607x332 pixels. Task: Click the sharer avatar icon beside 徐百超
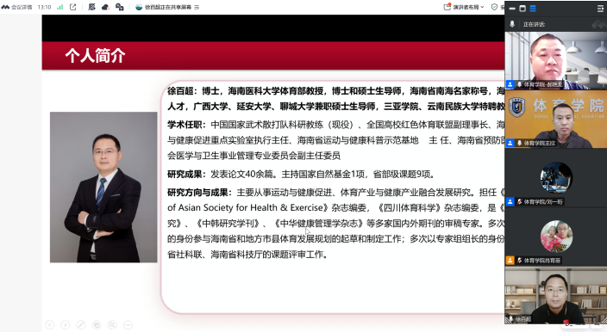(x=139, y=7)
